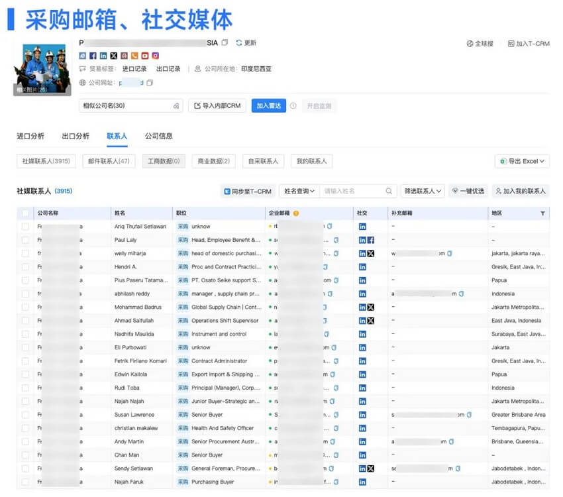Click the company's YouTube icon in header
Viewport: 563px width, 497px height.
point(145,56)
